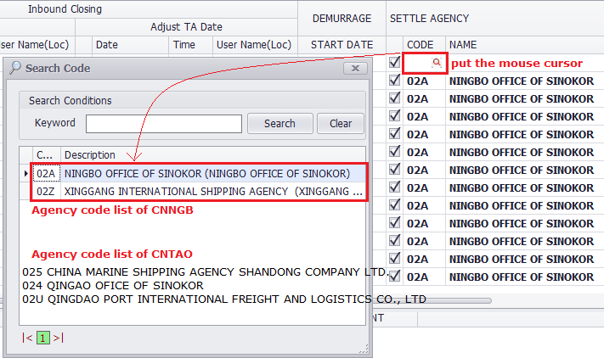Go to the last page of results
Screen dimensions: 604x358
pyautogui.click(x=59, y=338)
